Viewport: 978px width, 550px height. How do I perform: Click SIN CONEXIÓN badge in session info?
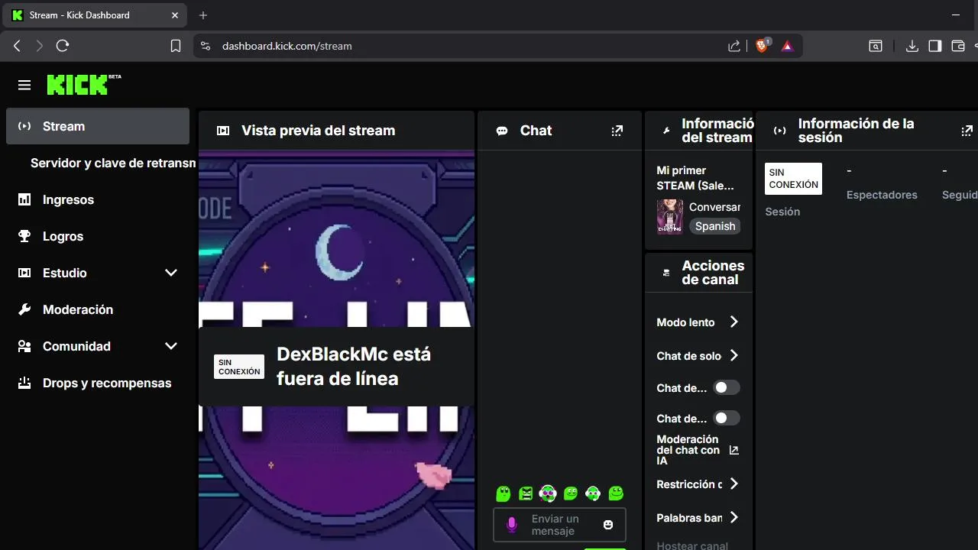click(x=793, y=179)
